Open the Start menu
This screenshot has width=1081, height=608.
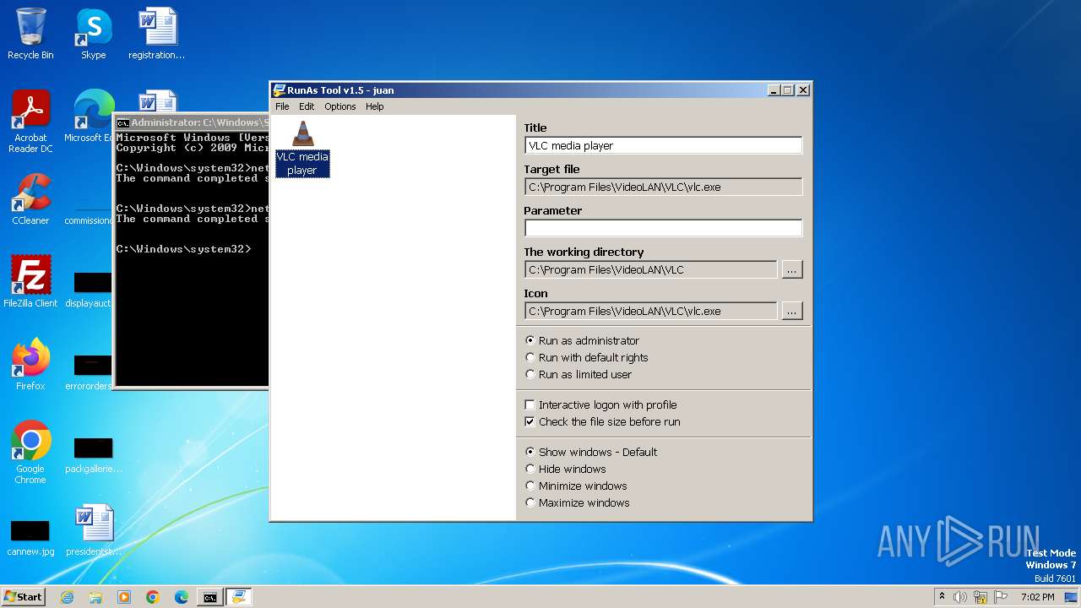(24, 597)
